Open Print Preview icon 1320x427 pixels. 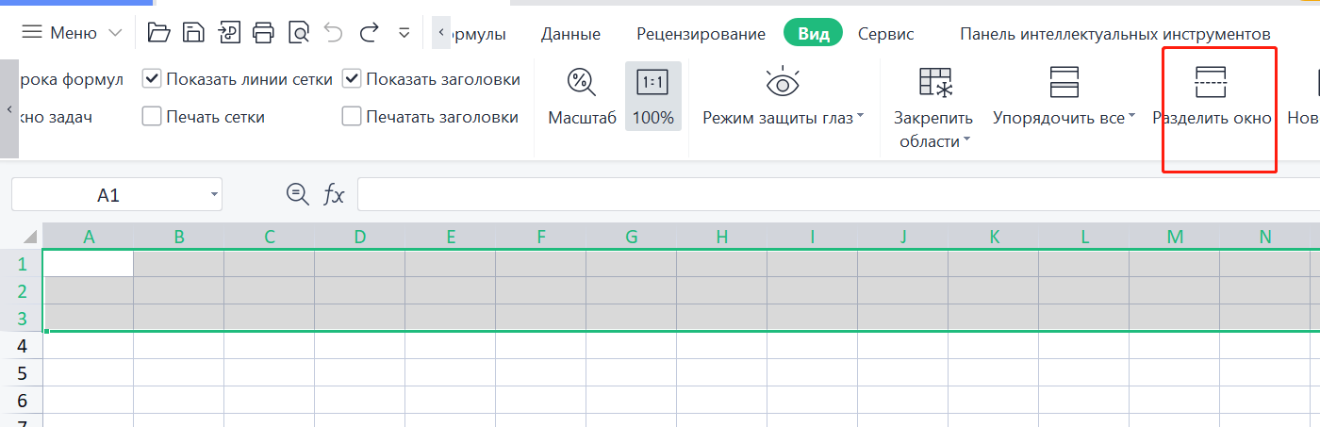point(299,33)
